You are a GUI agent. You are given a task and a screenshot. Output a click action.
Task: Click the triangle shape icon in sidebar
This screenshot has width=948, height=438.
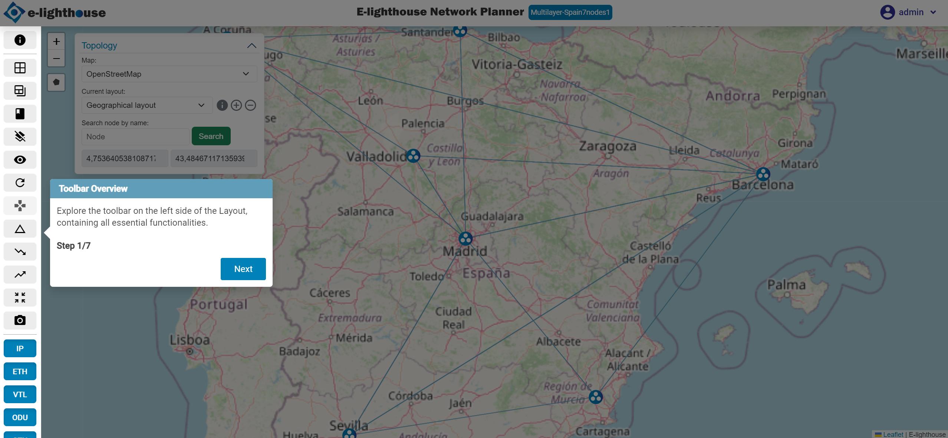[x=20, y=229]
